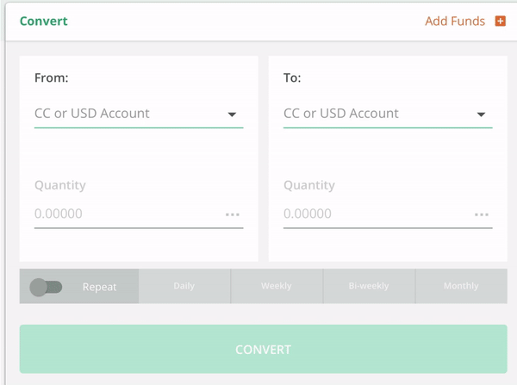Choose the Monthly repeat option

461,286
